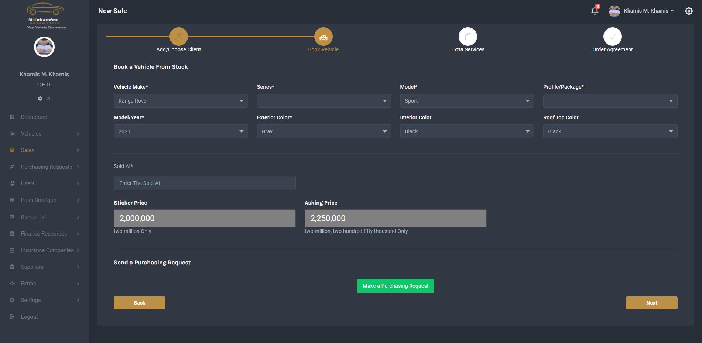Expand the Users menu chevron
This screenshot has height=343, width=702.
pos(78,183)
